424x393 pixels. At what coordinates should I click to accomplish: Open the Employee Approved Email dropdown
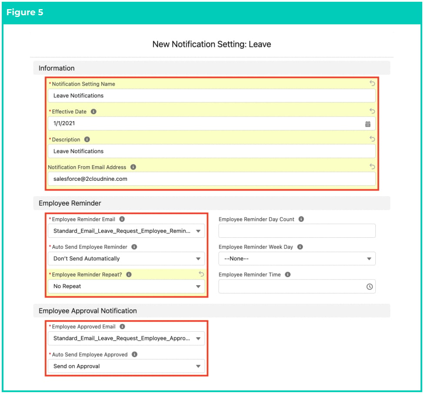coord(126,338)
